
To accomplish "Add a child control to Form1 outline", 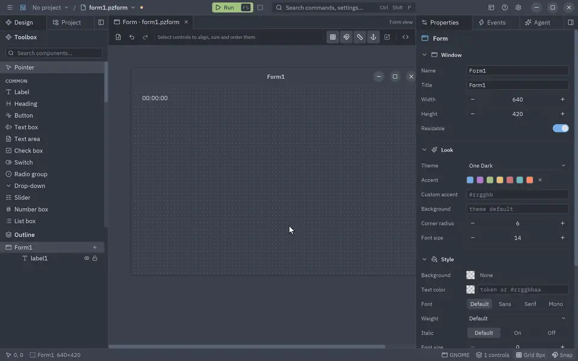I will [95, 247].
